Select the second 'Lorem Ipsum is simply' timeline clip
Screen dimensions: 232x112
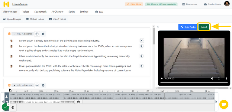[89, 96]
